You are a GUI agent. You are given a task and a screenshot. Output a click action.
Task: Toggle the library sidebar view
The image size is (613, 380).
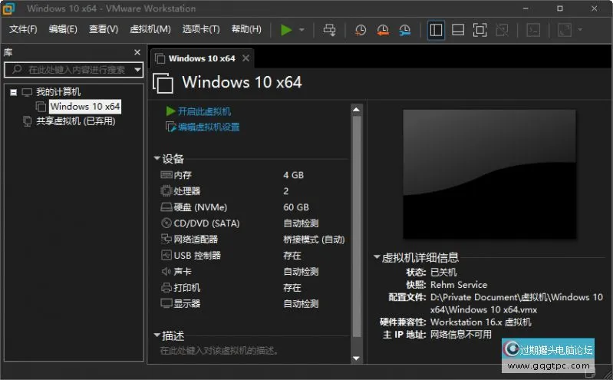coord(436,30)
